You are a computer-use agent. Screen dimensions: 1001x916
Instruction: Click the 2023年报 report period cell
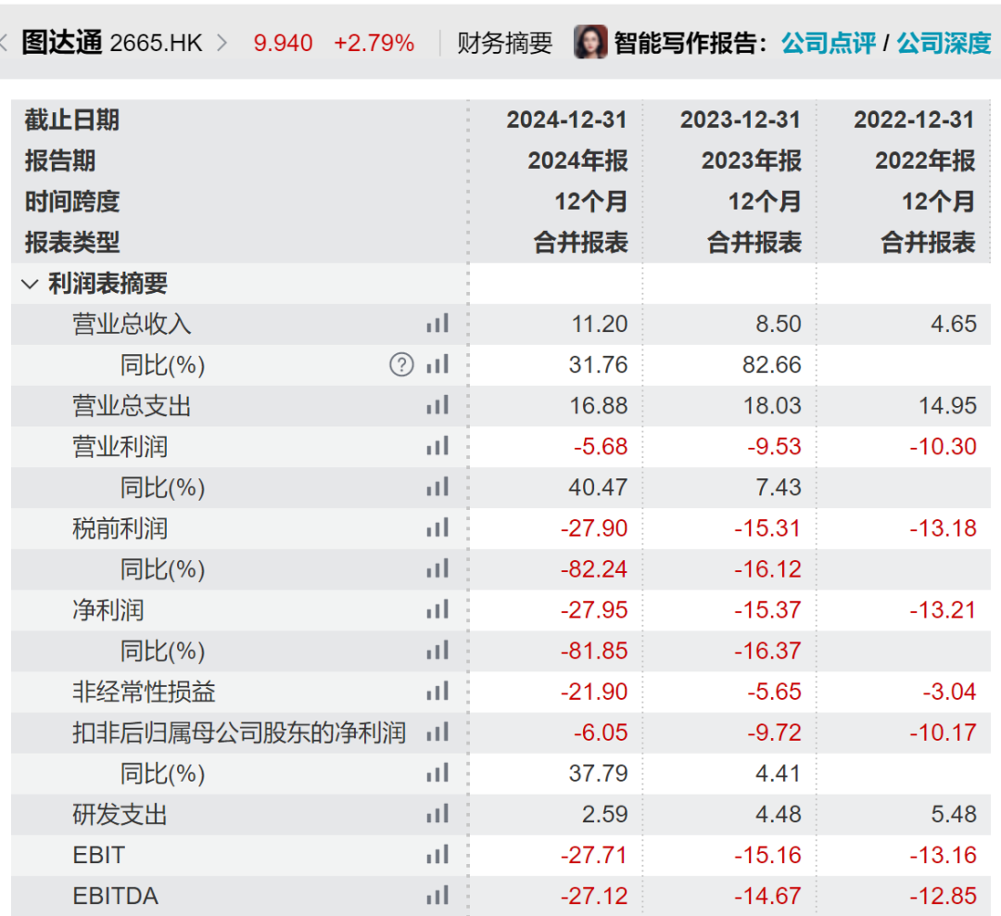click(x=752, y=160)
